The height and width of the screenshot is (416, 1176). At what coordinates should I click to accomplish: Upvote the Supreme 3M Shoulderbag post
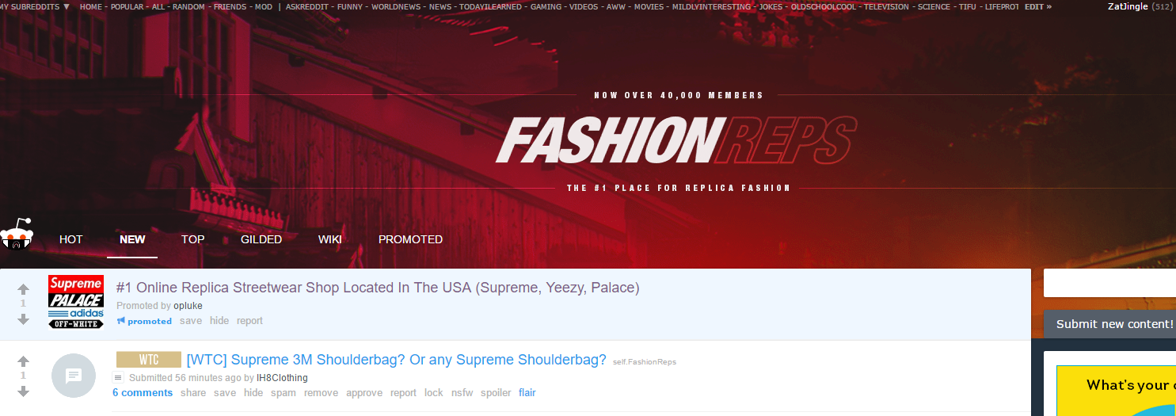(23, 361)
